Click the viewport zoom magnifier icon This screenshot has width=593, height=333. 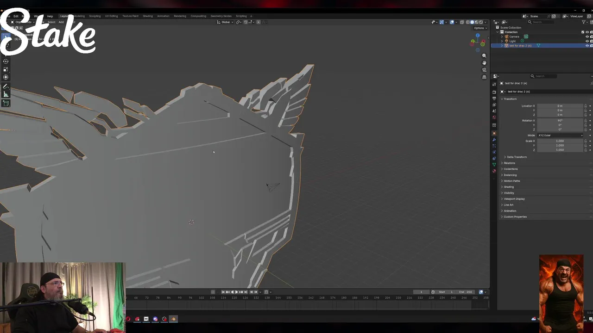click(484, 55)
